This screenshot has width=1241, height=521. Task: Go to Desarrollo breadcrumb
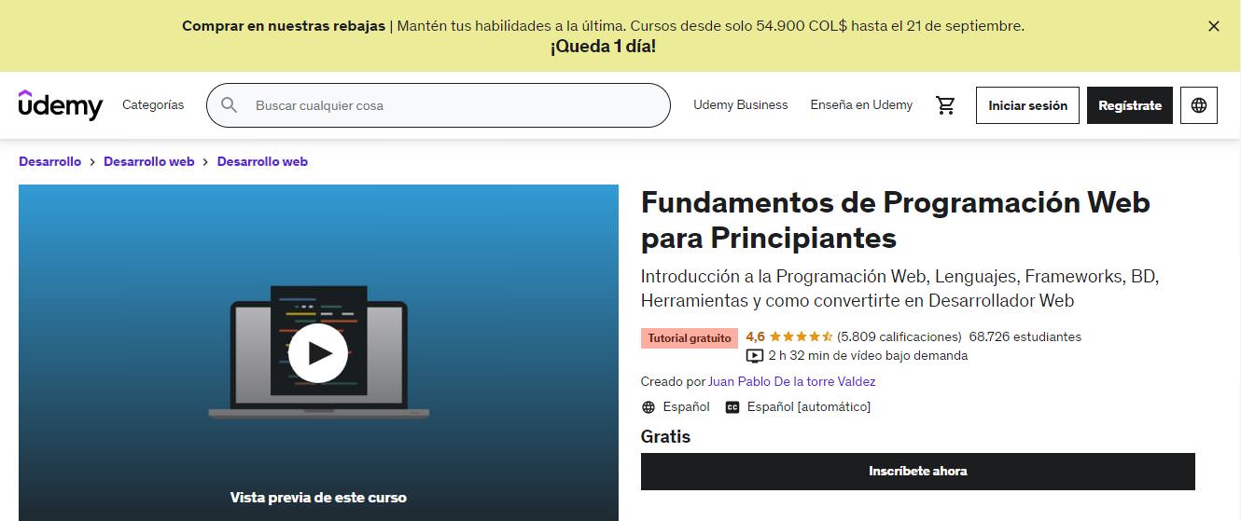pyautogui.click(x=50, y=161)
